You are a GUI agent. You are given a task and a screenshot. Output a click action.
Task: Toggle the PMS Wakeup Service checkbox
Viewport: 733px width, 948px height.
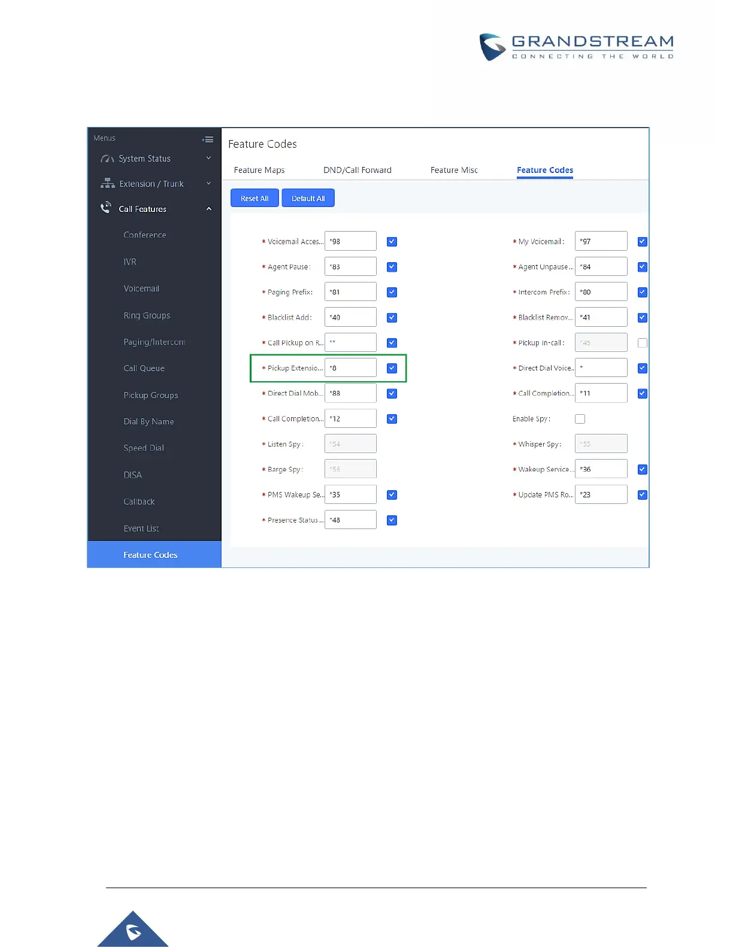click(x=392, y=495)
